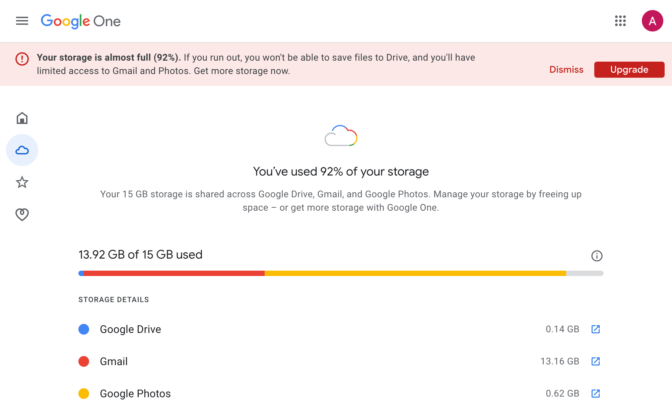Open the Google apps grid
The height and width of the screenshot is (414, 672).
tap(620, 21)
